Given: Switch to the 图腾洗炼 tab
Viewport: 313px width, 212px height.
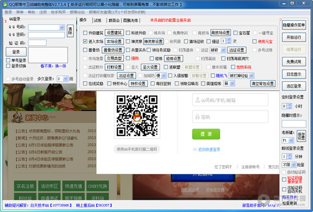Looking at the screenshot, I should (130, 20).
